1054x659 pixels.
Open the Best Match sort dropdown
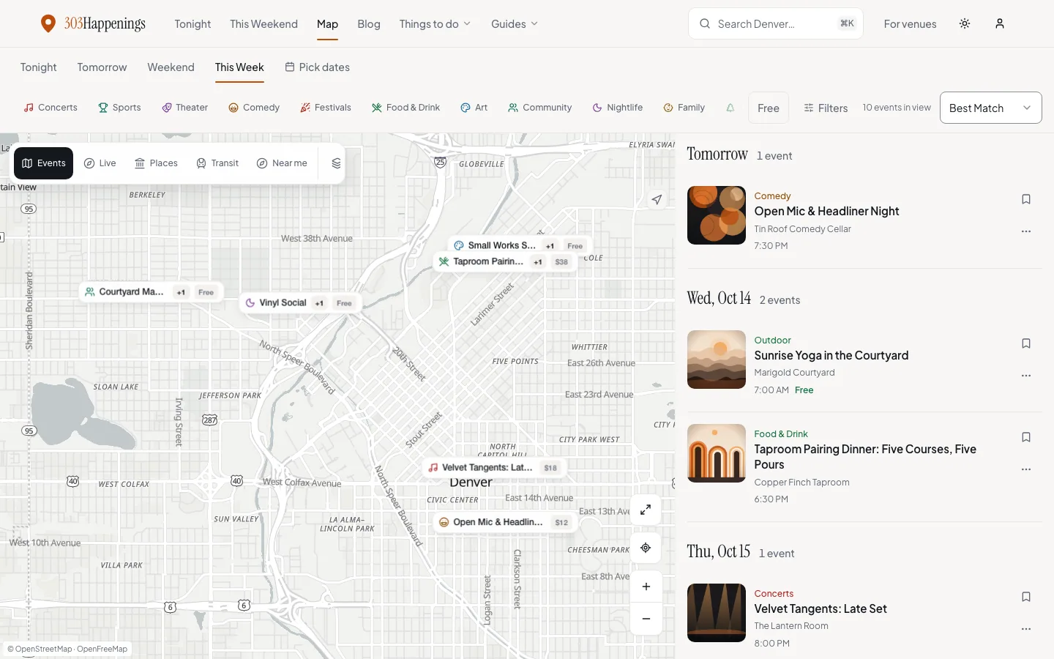pyautogui.click(x=990, y=108)
